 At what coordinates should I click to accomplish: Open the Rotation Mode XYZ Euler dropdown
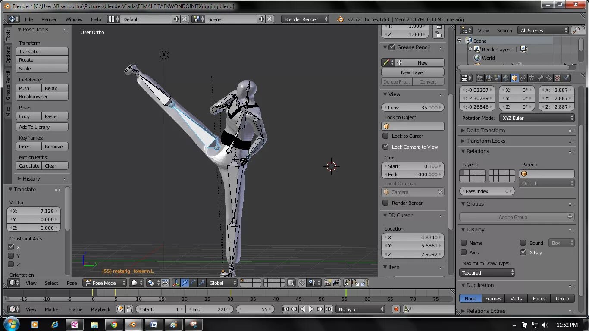click(537, 118)
